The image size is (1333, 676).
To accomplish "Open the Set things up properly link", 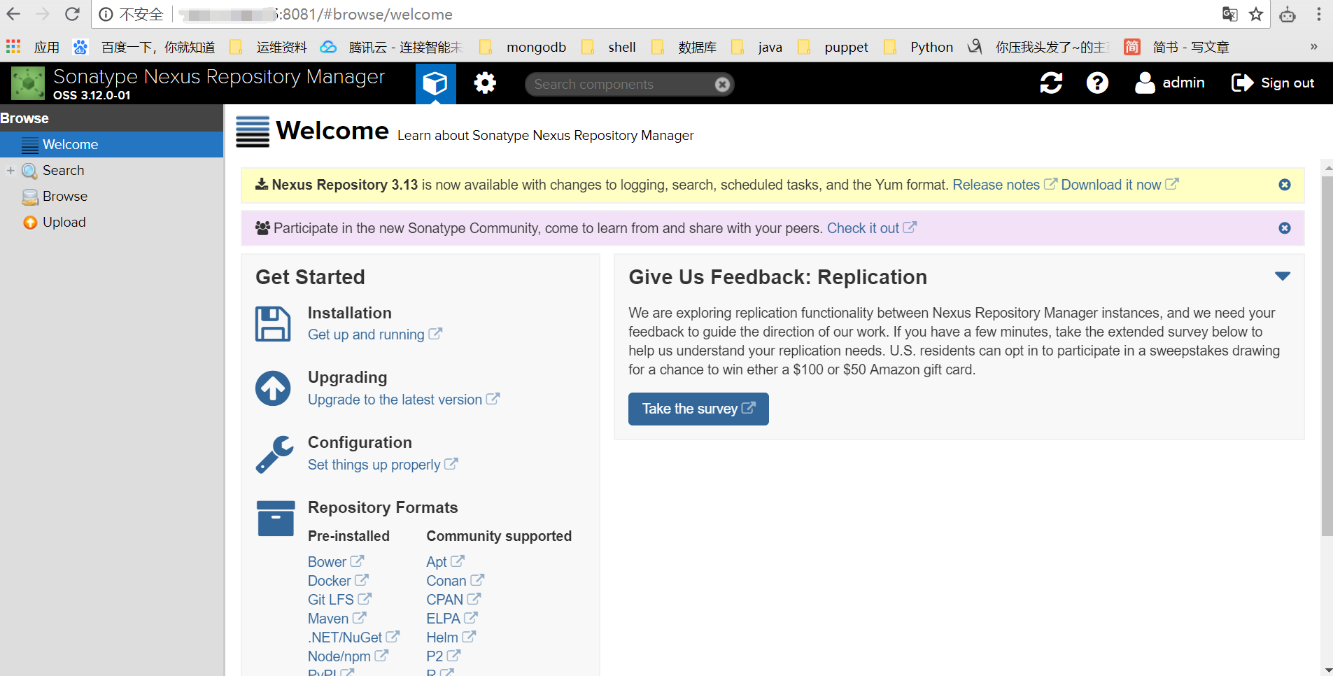I will pos(382,465).
